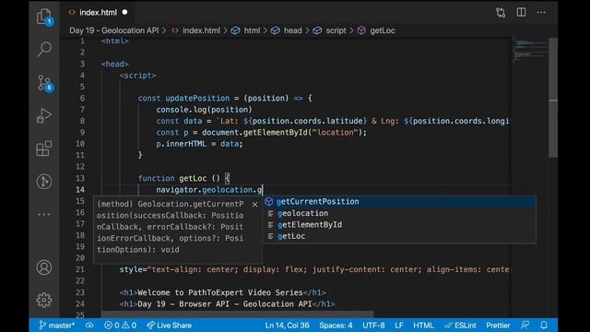This screenshot has width=590, height=332.
Task: Click the Ln 14, Col 36 indicator
Action: point(287,326)
